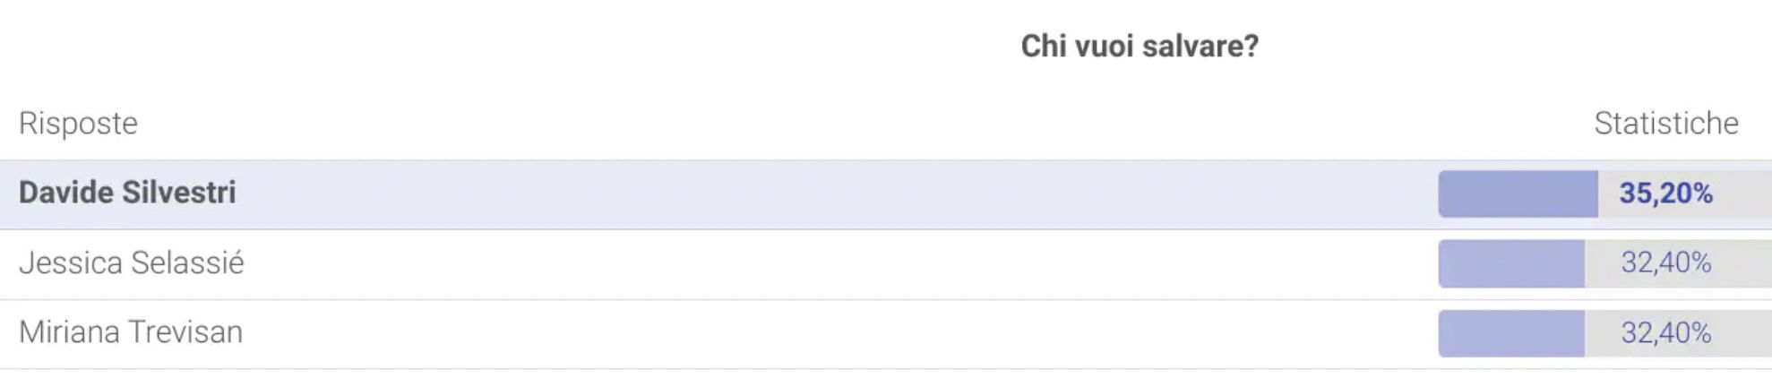1772x387 pixels.
Task: Click the 35,20% percentage value
Action: tap(1665, 193)
